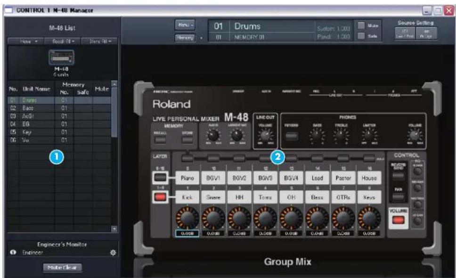Click the Phones limiter knob

368,136
